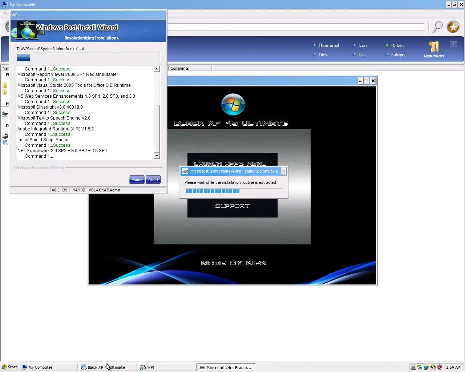Switch to Microsoft .Net Framework taskbar button
465x372 pixels.
tap(226, 367)
